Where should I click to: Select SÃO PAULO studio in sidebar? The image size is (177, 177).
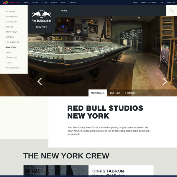pyautogui.click(x=11, y=58)
